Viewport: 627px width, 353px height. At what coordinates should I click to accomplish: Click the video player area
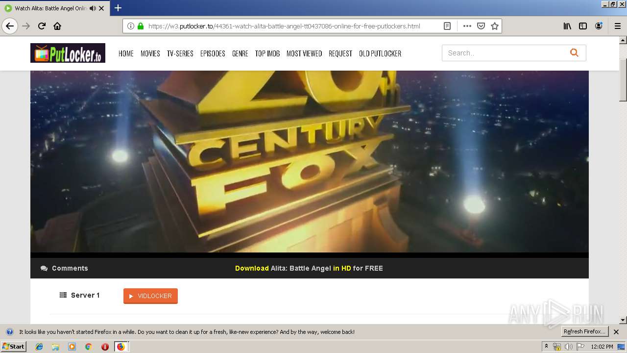(310, 164)
